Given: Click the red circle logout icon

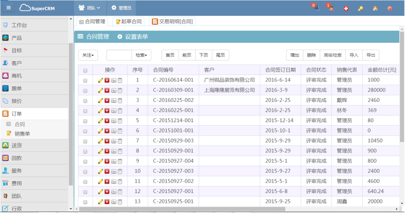Looking at the screenshot, I should (390, 9).
